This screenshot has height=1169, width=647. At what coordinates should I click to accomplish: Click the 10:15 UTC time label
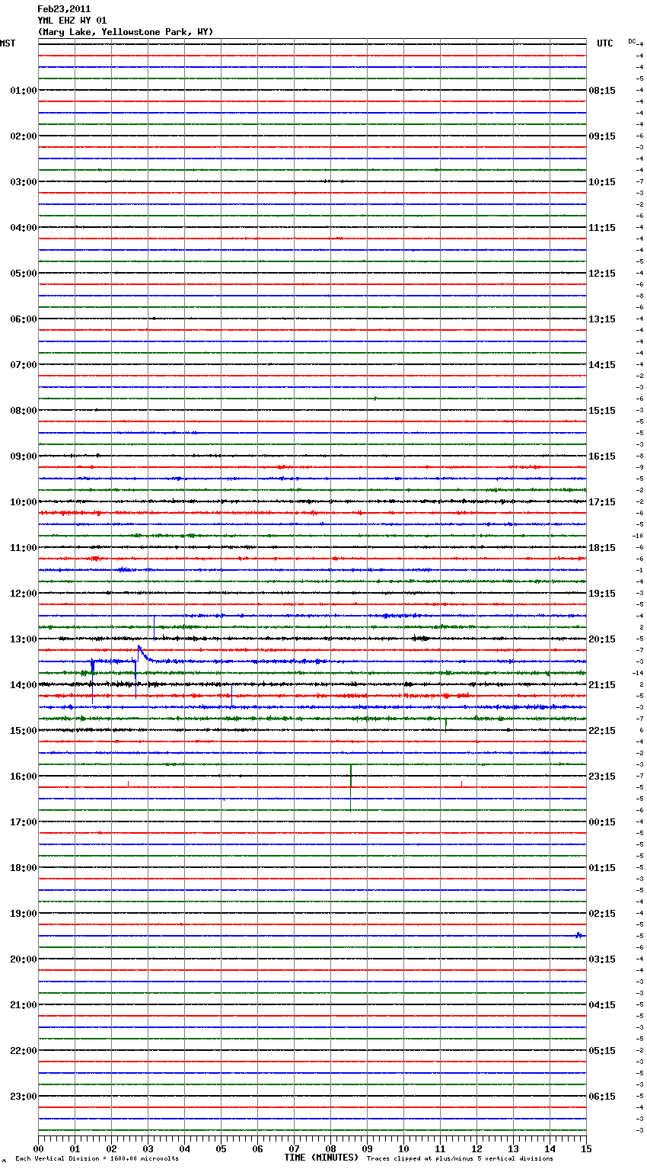point(602,182)
